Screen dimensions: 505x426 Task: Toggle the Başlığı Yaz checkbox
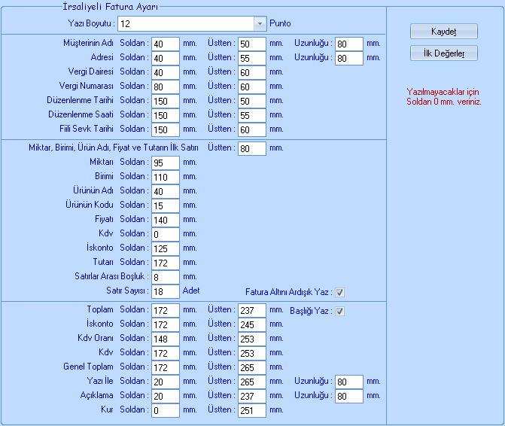(339, 311)
